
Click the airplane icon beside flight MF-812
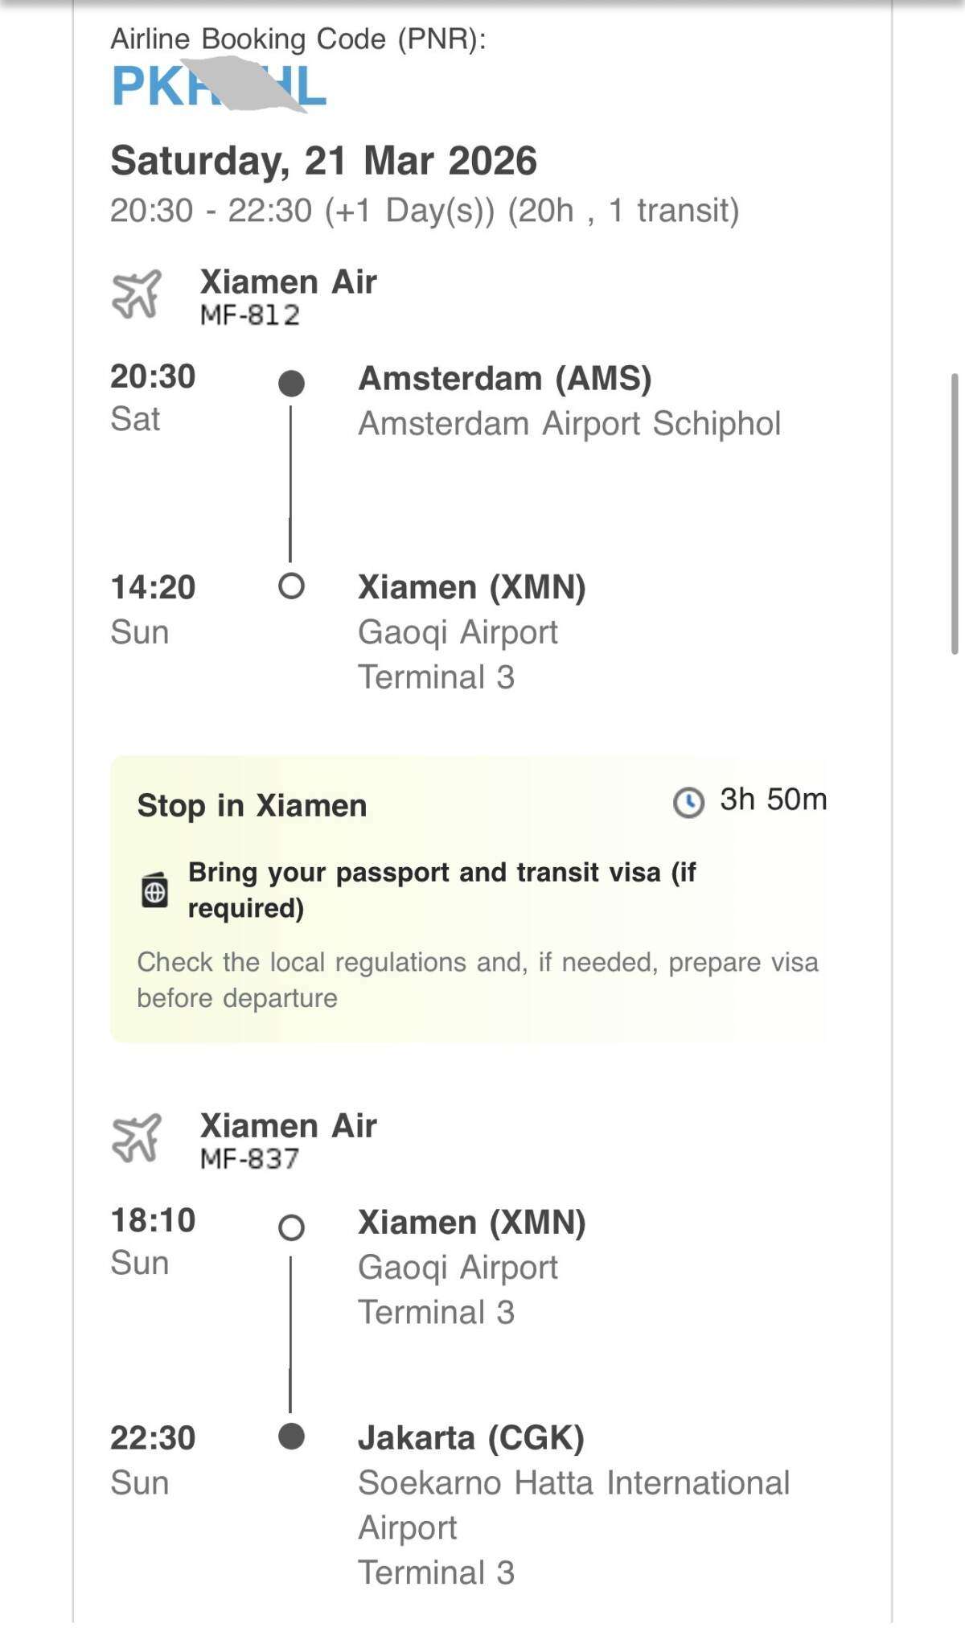point(136,294)
